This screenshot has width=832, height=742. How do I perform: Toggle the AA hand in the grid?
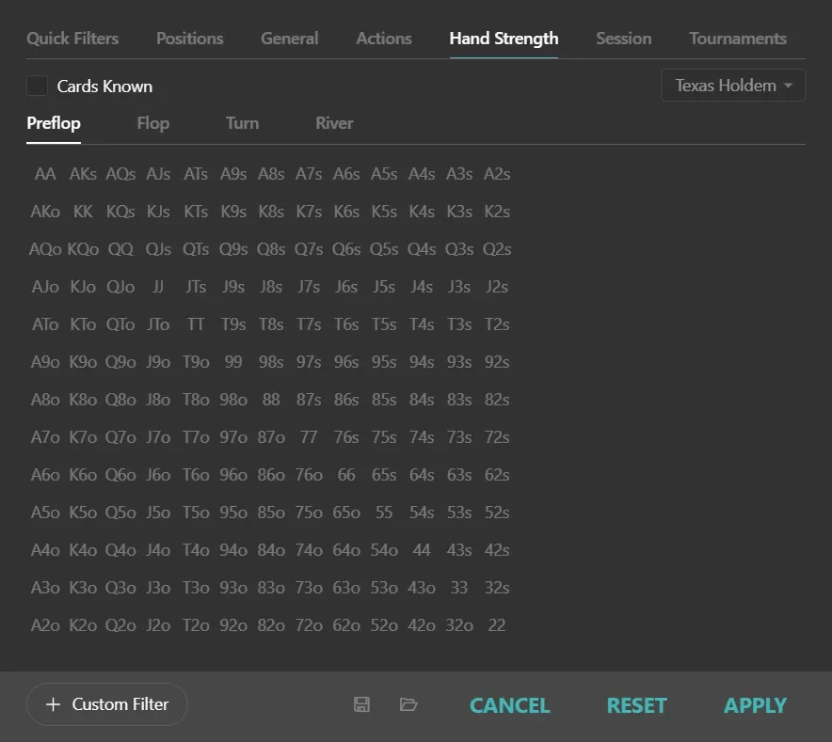coord(45,174)
